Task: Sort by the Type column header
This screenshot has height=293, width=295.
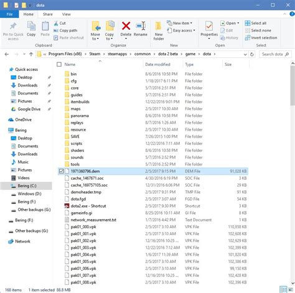Action: tap(189, 65)
